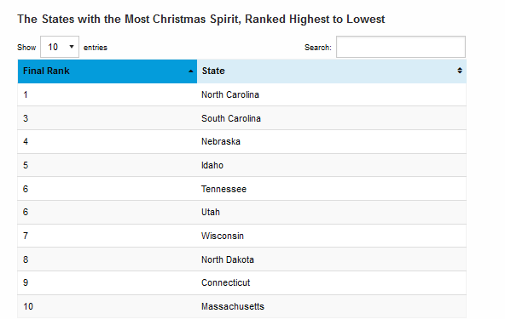Select the Tennessee row
This screenshot has height=319, width=505.
click(x=242, y=189)
